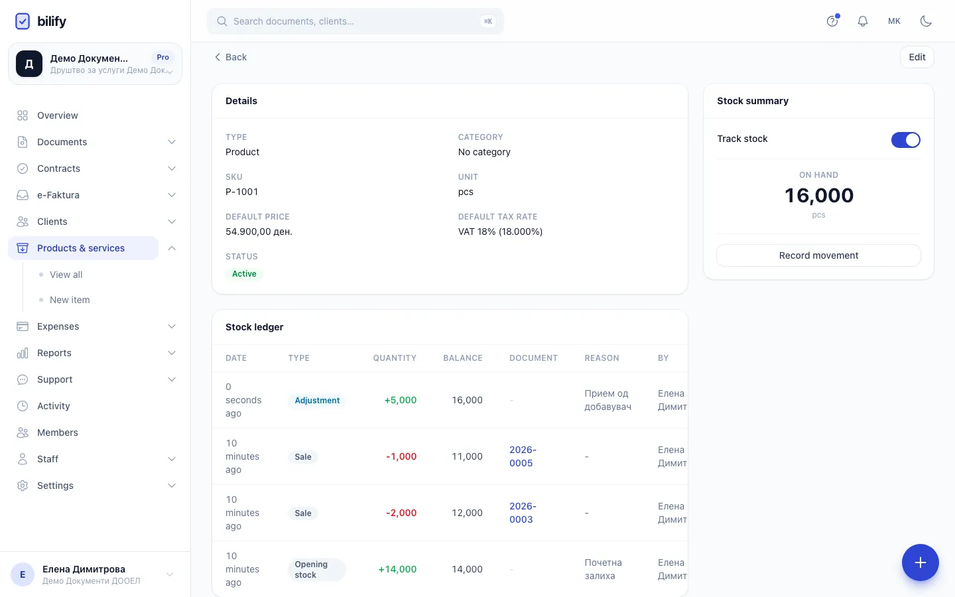
Task: Expand the Staff menu chevron
Action: tap(172, 459)
